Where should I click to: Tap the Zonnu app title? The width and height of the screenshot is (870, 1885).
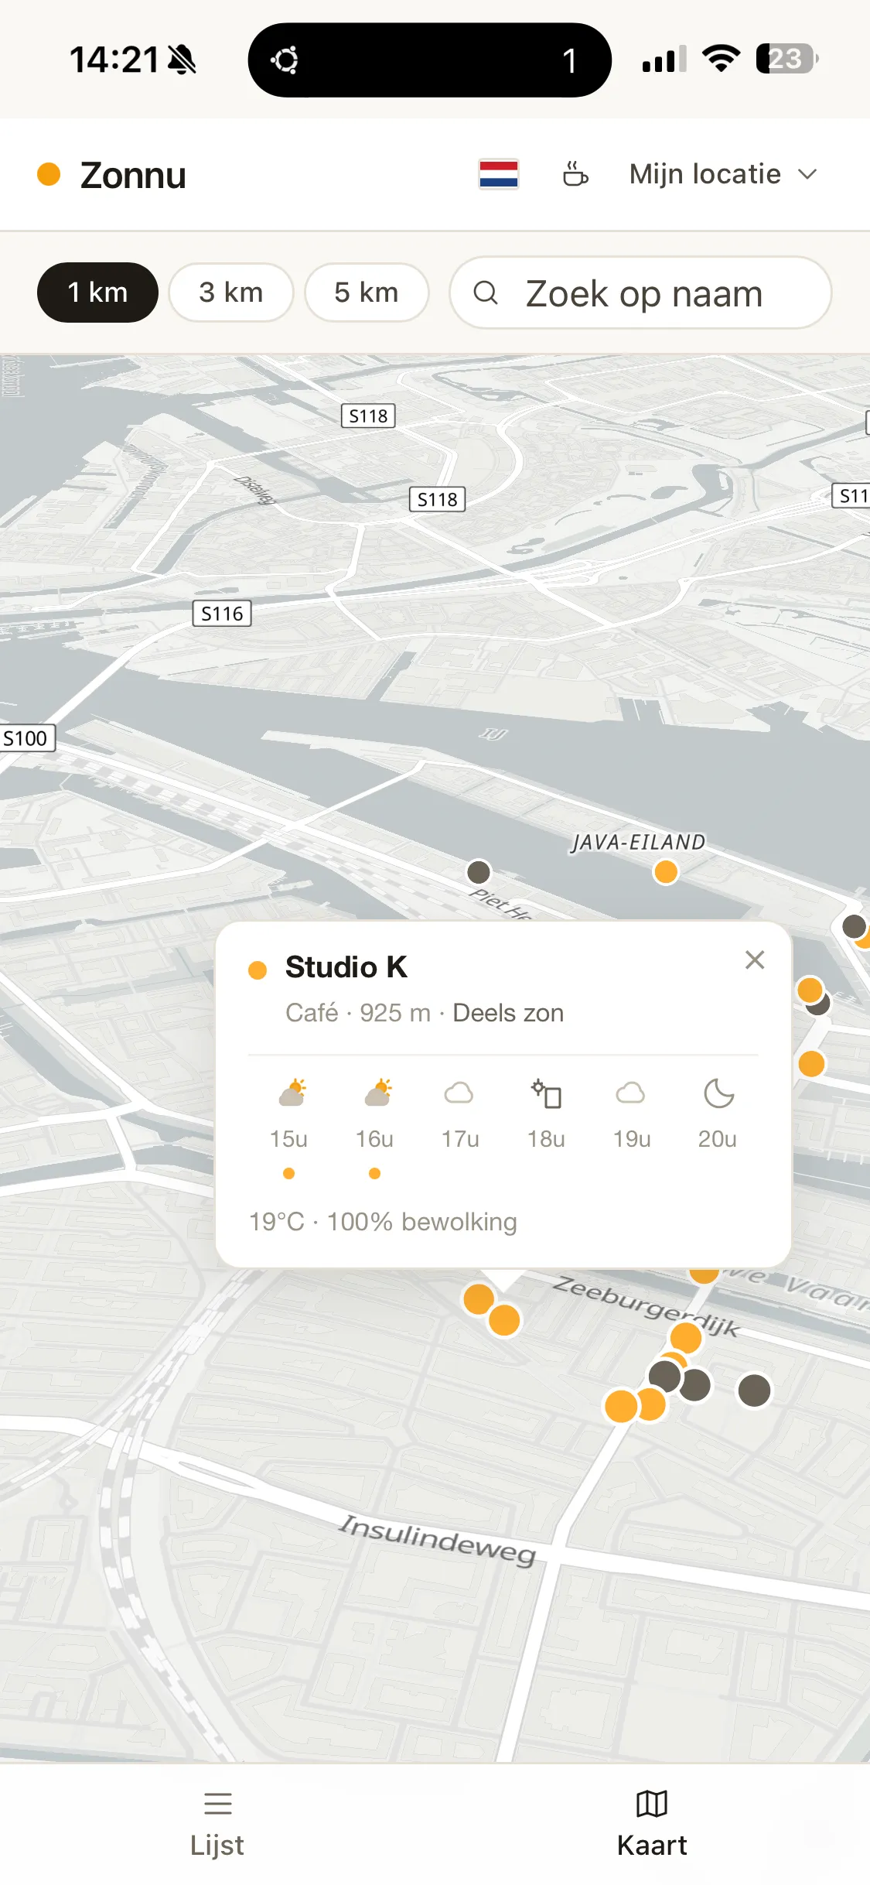(x=133, y=176)
